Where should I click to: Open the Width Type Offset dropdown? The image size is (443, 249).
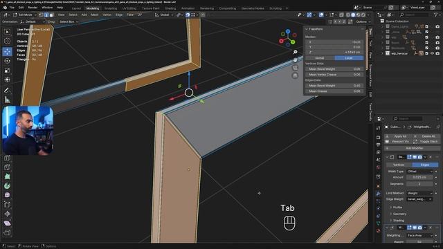419,172
